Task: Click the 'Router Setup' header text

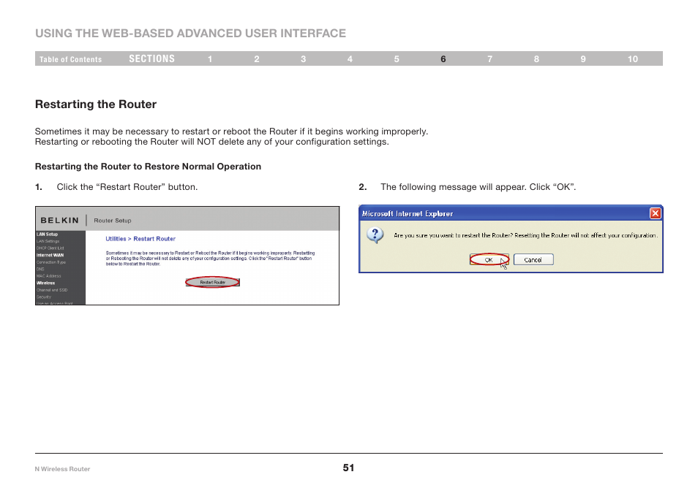Action: (x=112, y=221)
